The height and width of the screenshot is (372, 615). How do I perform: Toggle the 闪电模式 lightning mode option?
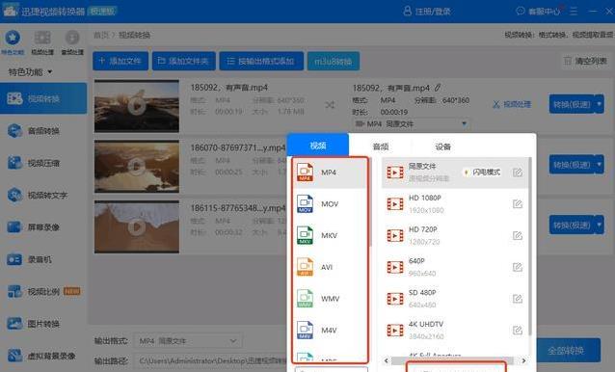click(x=482, y=173)
